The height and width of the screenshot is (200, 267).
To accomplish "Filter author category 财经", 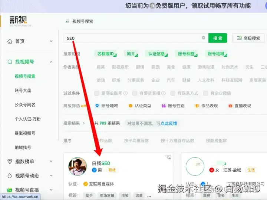I will (186, 80).
